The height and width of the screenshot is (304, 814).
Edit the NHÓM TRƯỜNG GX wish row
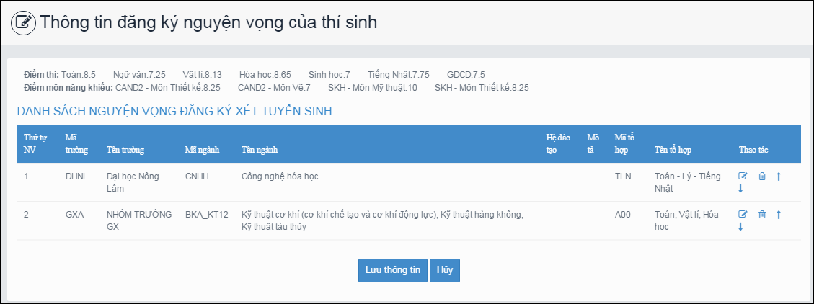[743, 214]
